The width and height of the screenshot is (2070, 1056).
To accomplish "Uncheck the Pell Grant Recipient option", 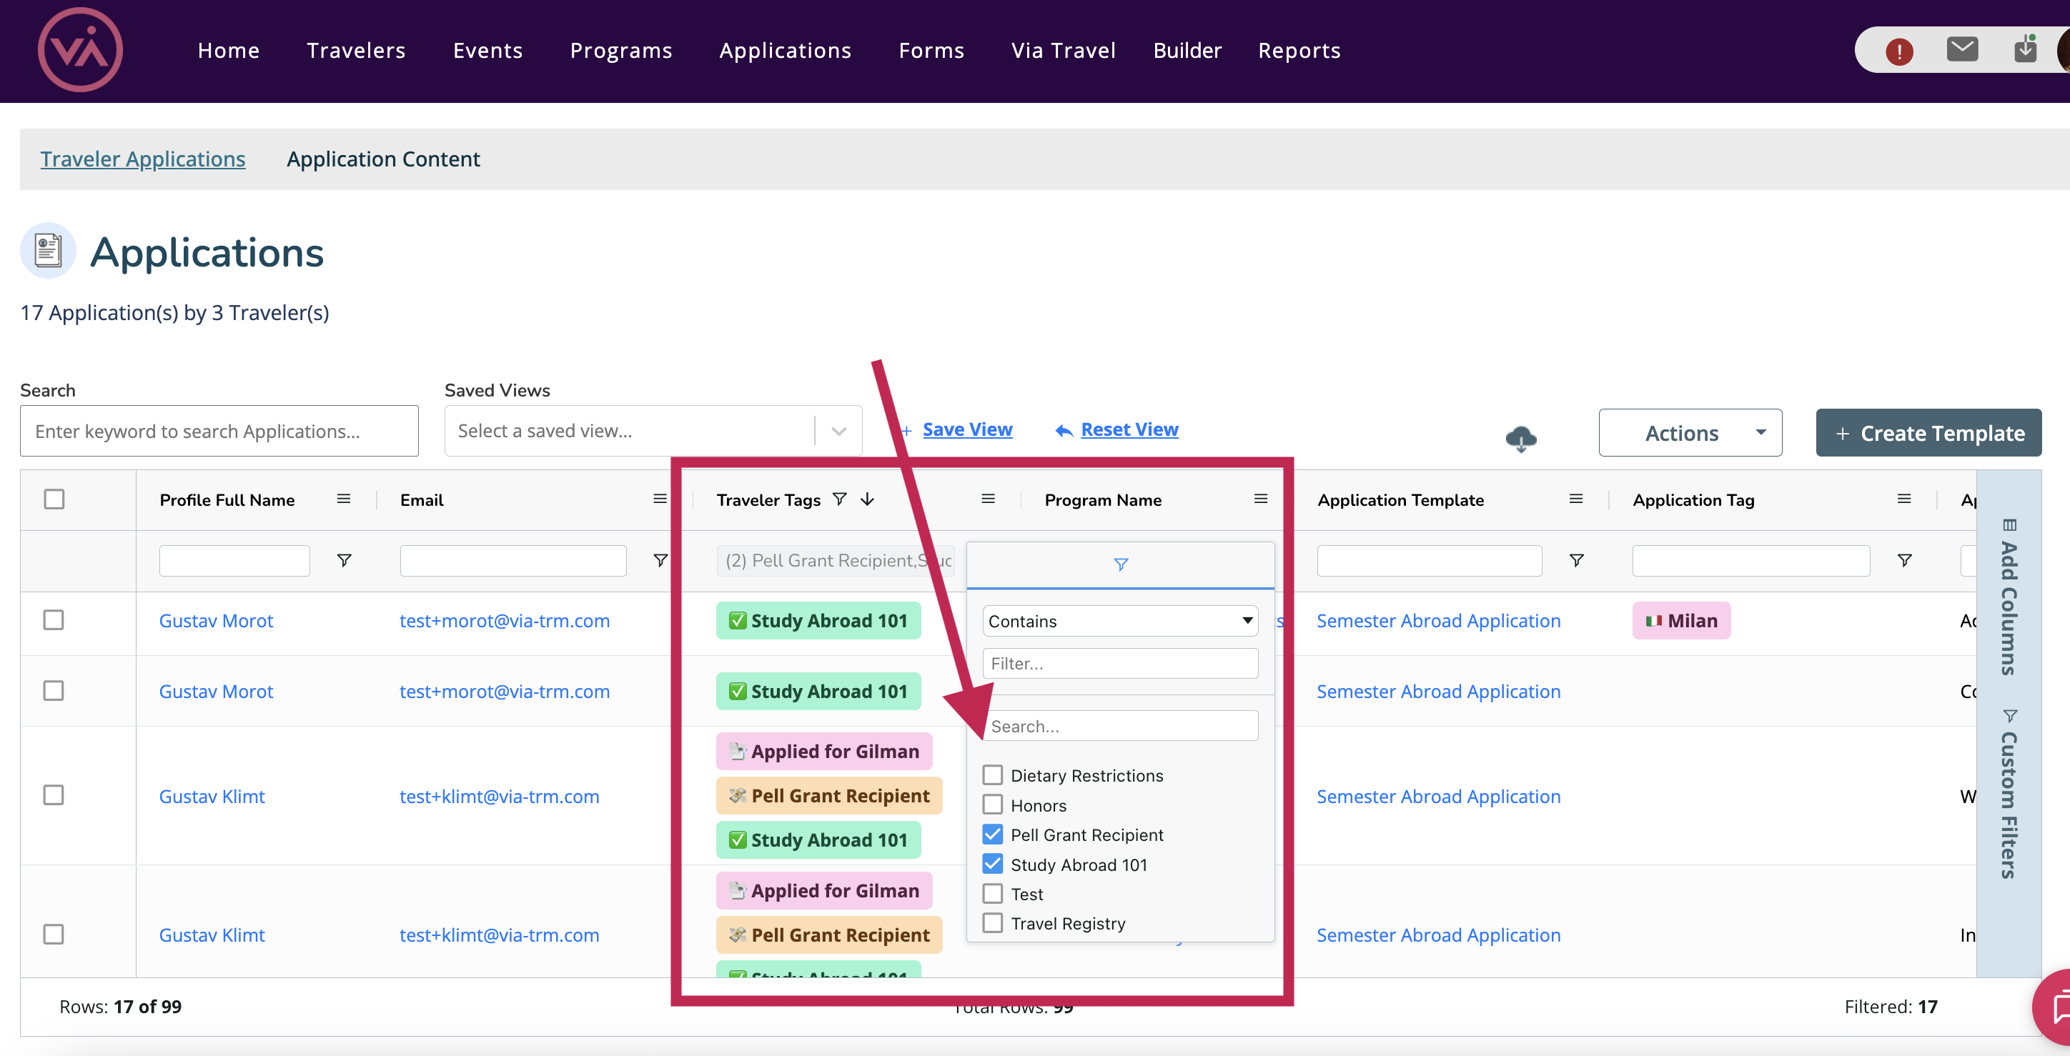I will (992, 834).
